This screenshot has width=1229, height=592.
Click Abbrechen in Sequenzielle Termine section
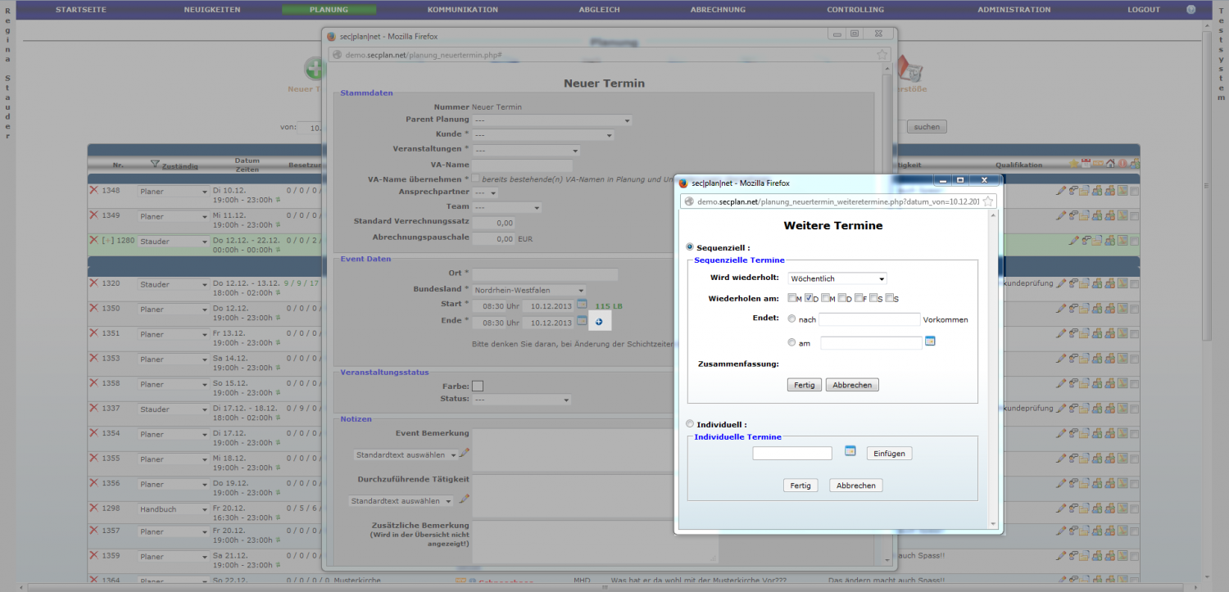[x=852, y=385]
